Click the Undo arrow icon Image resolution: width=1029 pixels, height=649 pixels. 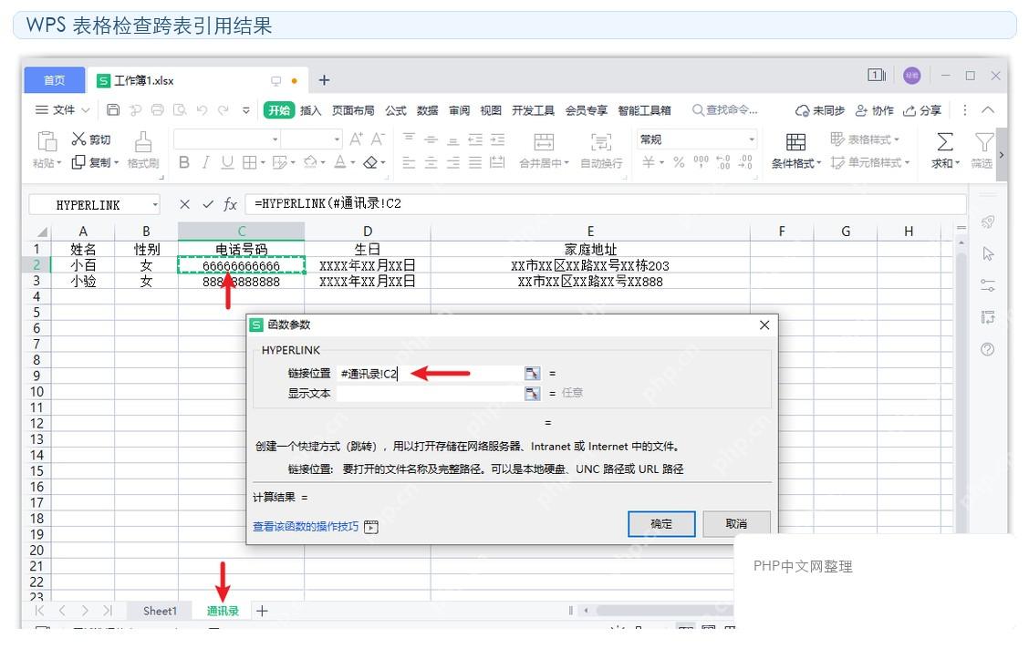(203, 110)
